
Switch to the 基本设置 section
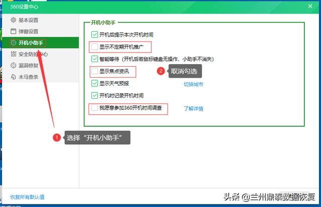29,20
